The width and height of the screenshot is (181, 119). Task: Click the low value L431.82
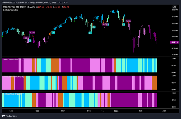click(x=57, y=7)
